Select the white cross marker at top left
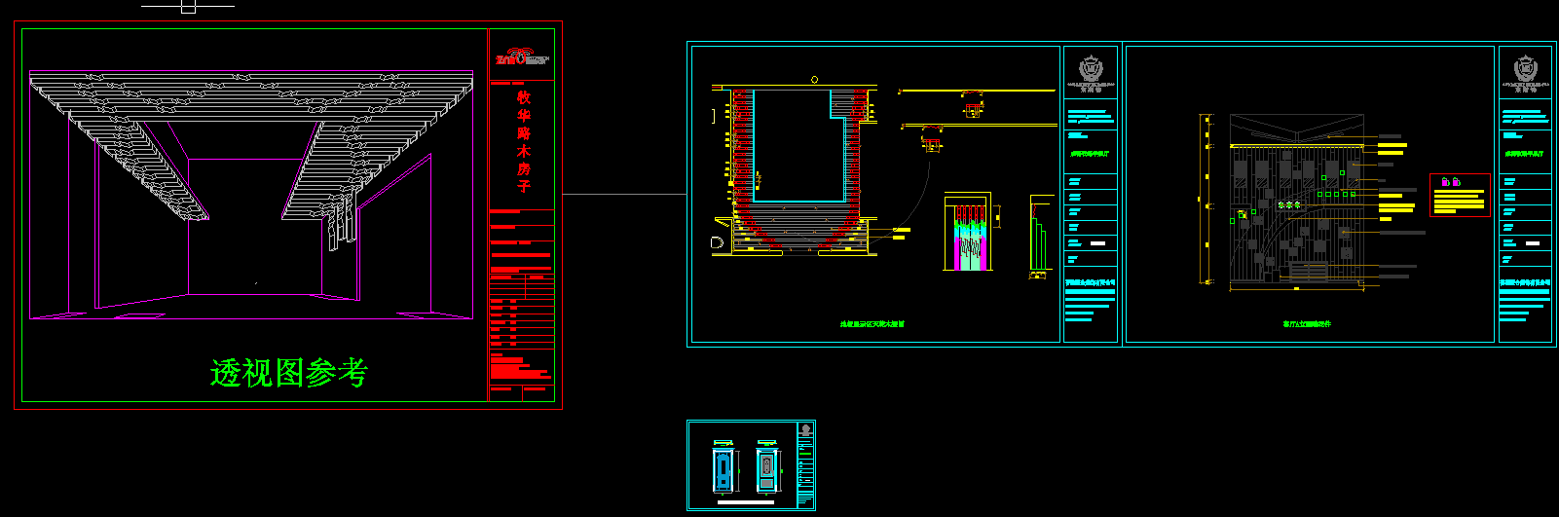Image resolution: width=1559 pixels, height=517 pixels. coord(188,6)
